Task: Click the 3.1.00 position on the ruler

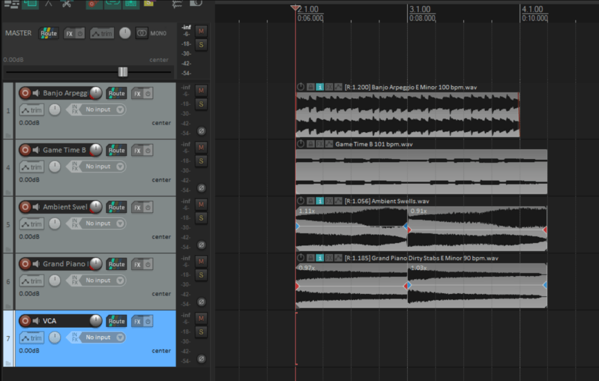Action: [x=419, y=9]
